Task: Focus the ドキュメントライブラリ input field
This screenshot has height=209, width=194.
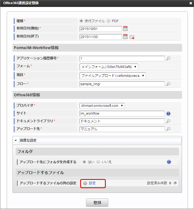Action: pyautogui.click(x=122, y=121)
